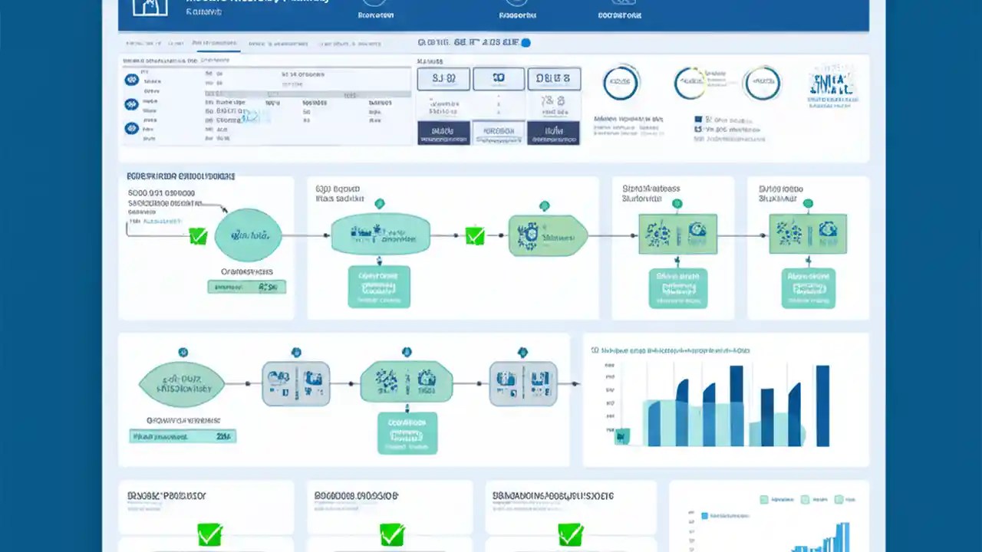Expand the blue dot control at the top metrics bar

[526, 42]
